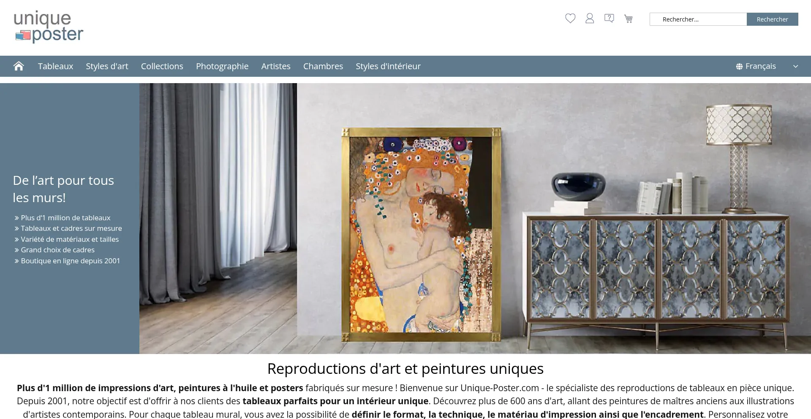811x419 pixels.
Task: Open the user account icon
Action: (x=590, y=19)
